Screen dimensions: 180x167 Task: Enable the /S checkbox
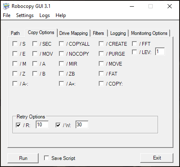pos(15,44)
